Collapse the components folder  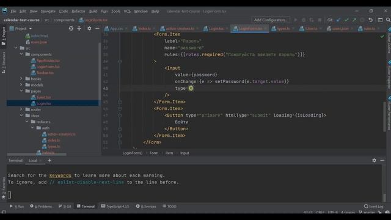[x=21, y=54]
